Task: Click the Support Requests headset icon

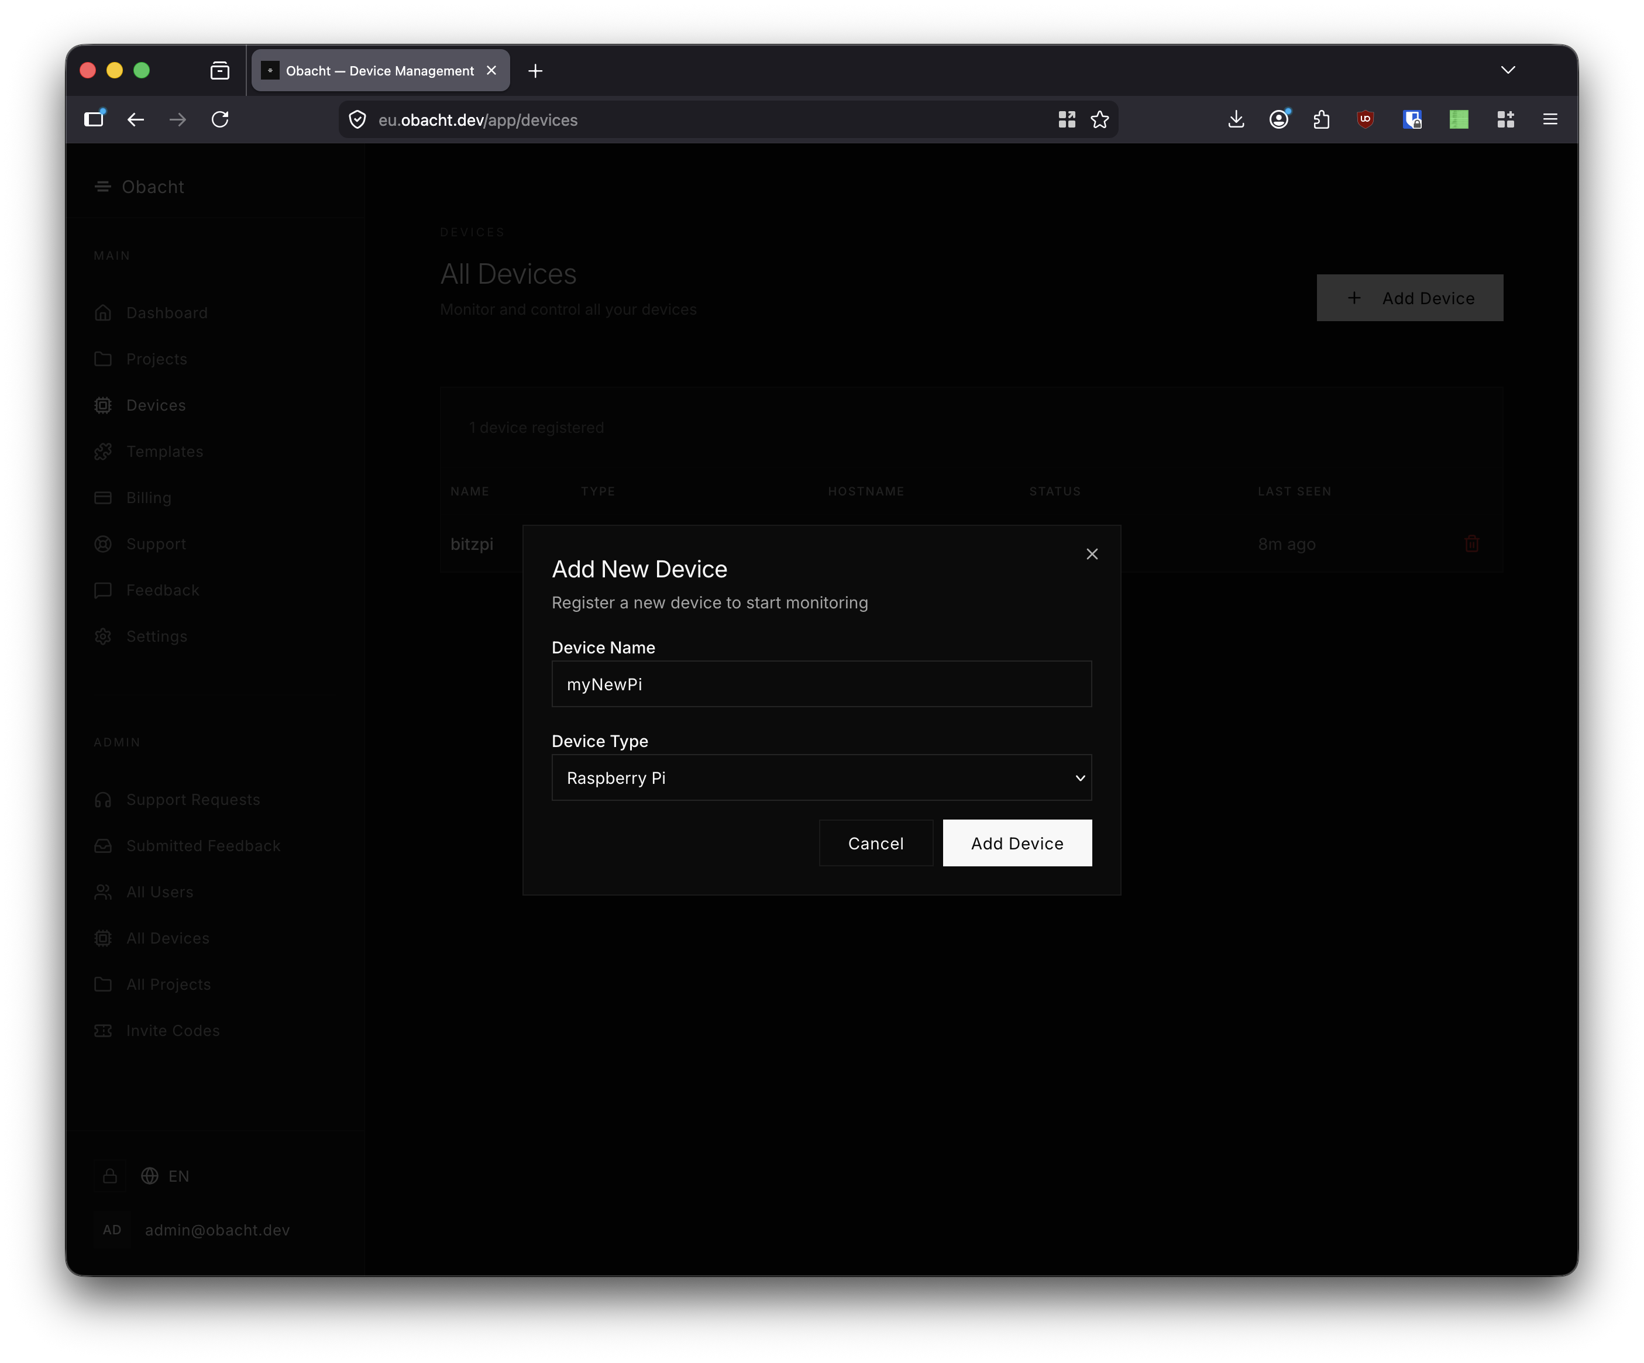Action: [x=102, y=799]
